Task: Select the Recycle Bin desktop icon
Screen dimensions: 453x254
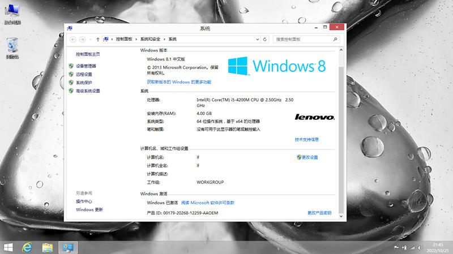Action: click(12, 48)
